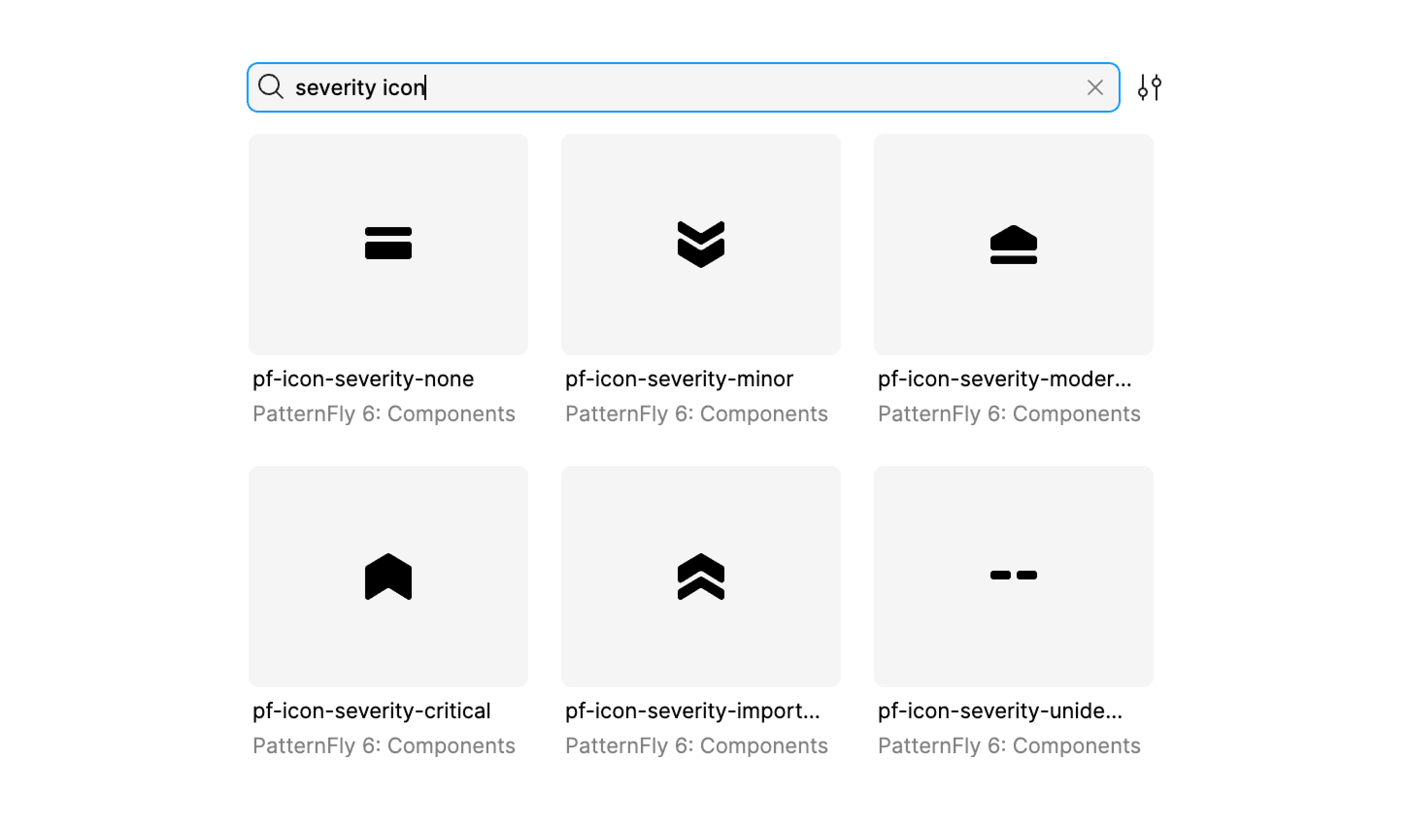Click the 'pf-icon-severity-unide...' label

pos(1000,711)
